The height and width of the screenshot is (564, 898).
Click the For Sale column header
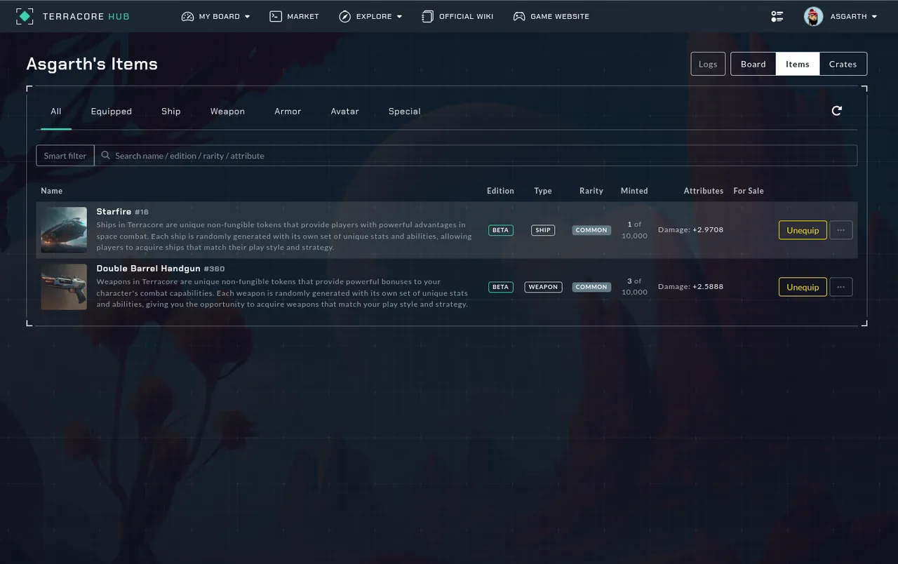[x=749, y=191]
